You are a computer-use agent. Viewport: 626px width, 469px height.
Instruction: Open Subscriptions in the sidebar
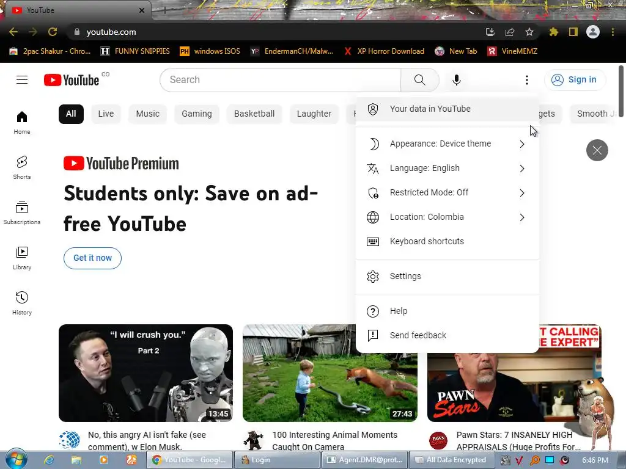[x=22, y=213]
